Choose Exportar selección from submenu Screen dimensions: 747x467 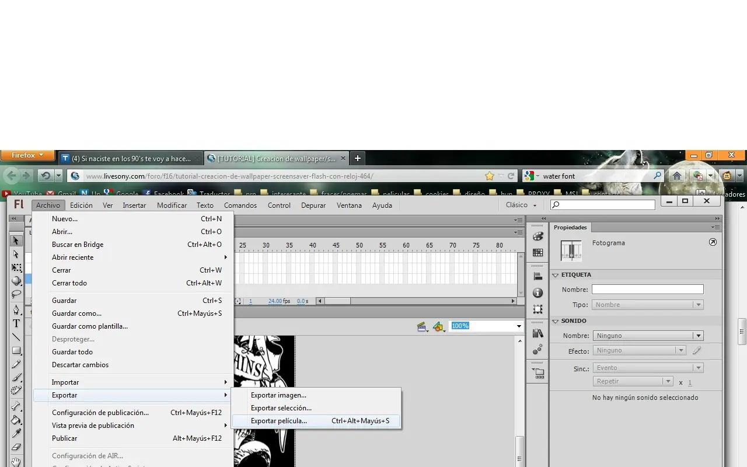316,408
